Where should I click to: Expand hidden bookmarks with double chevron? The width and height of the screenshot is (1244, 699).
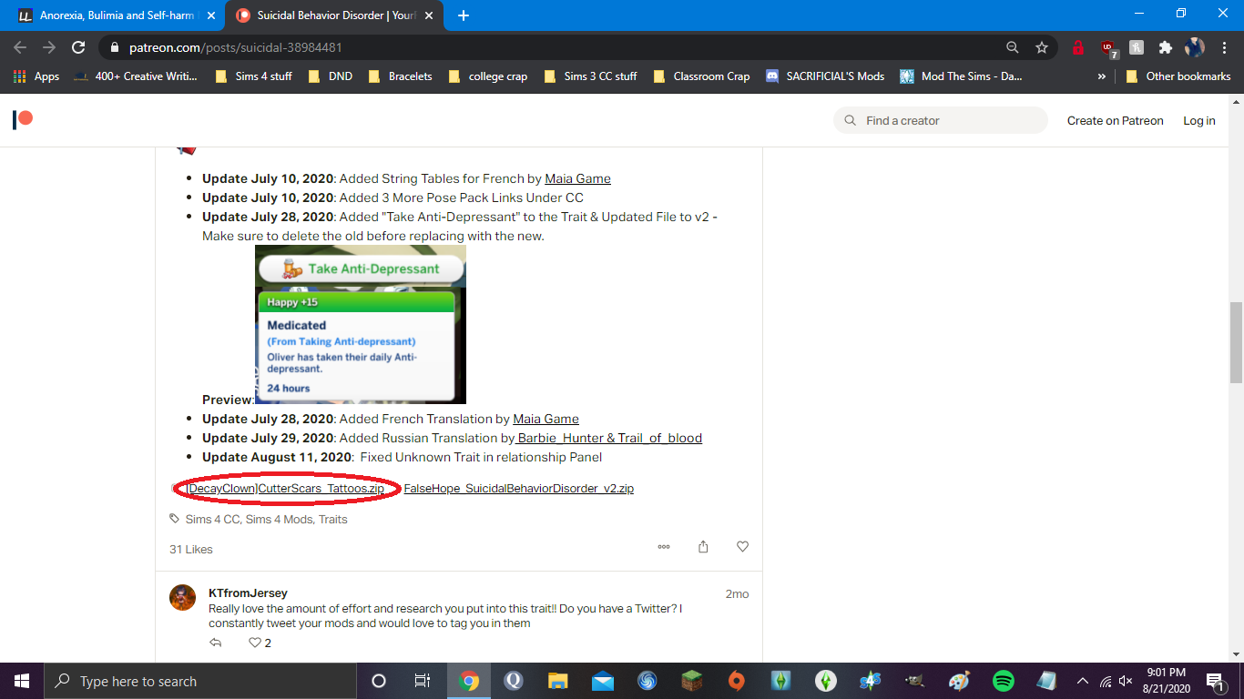coord(1102,76)
